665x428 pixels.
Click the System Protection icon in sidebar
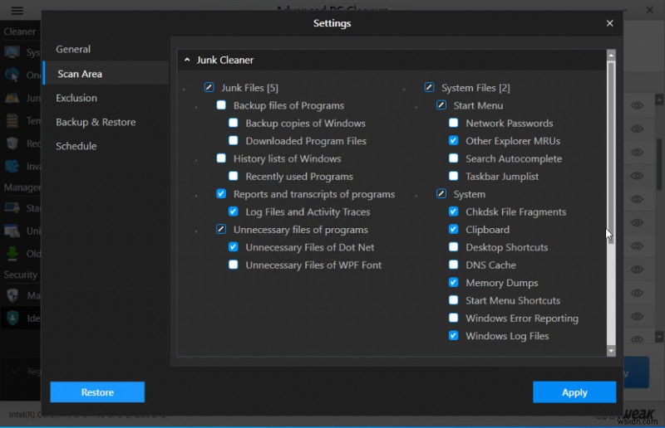point(12,52)
